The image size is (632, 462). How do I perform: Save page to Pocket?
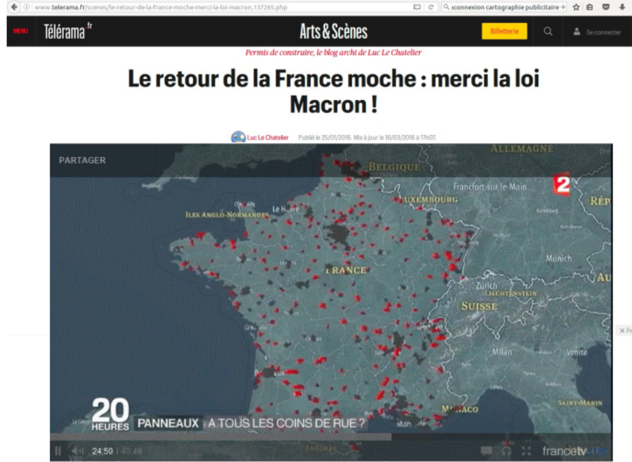tap(606, 7)
